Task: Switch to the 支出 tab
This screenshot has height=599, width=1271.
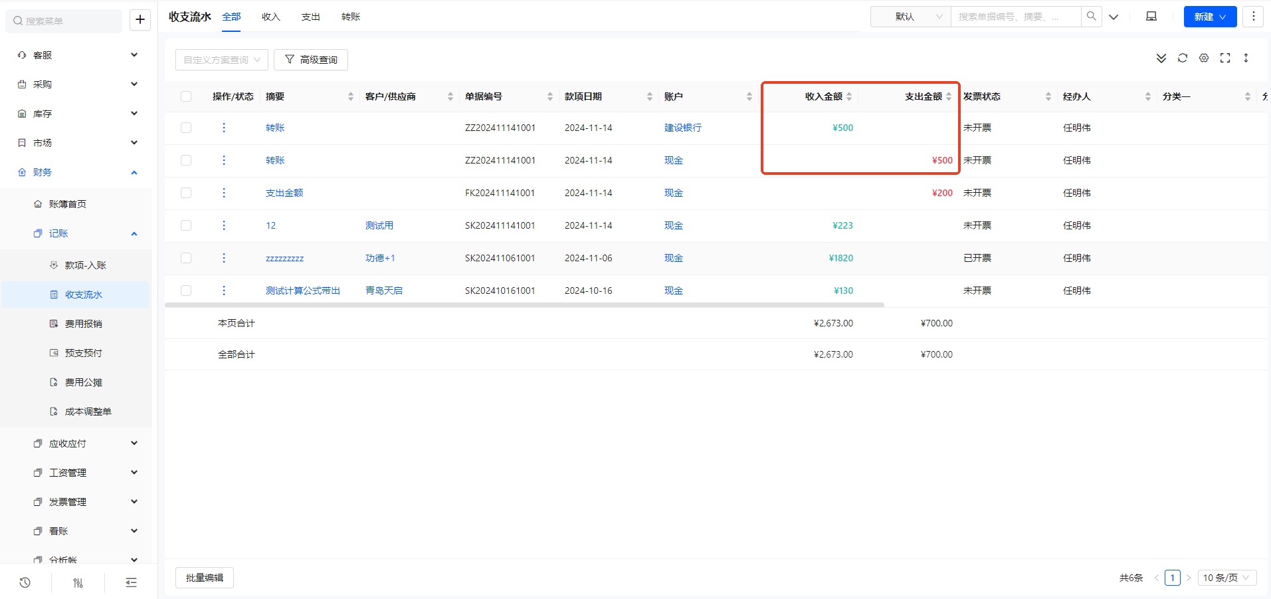Action: (311, 17)
